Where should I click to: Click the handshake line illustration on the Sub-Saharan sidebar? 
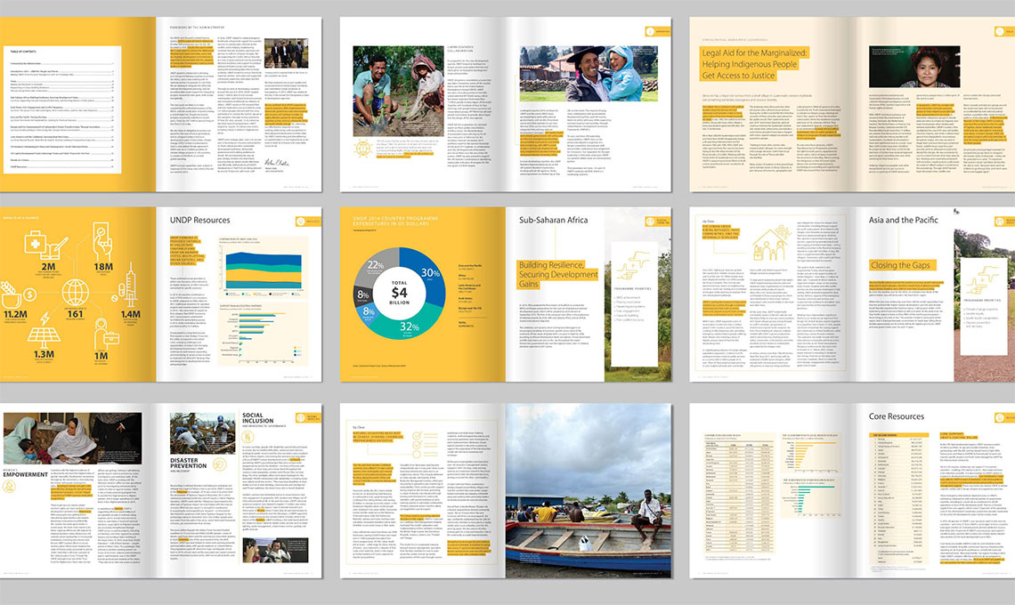[632, 267]
